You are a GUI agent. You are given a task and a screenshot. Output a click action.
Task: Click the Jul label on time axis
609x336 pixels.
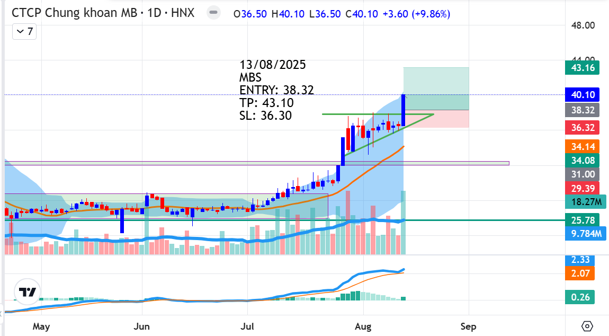[x=247, y=326]
